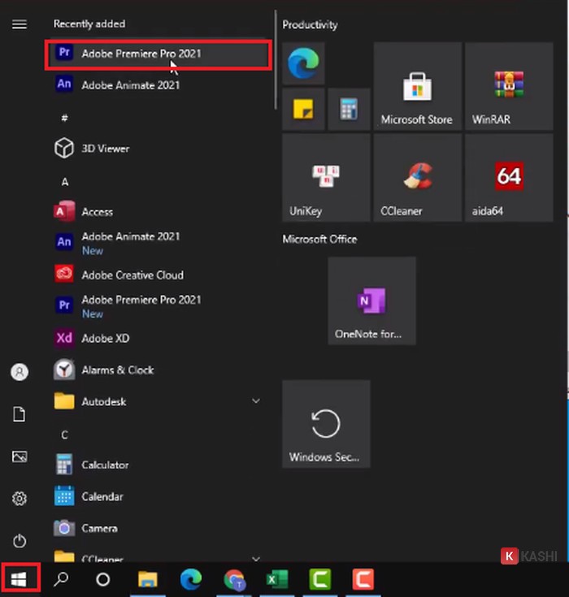This screenshot has height=597, width=569.
Task: Open green Camtasia icon on taskbar
Action: click(x=320, y=579)
